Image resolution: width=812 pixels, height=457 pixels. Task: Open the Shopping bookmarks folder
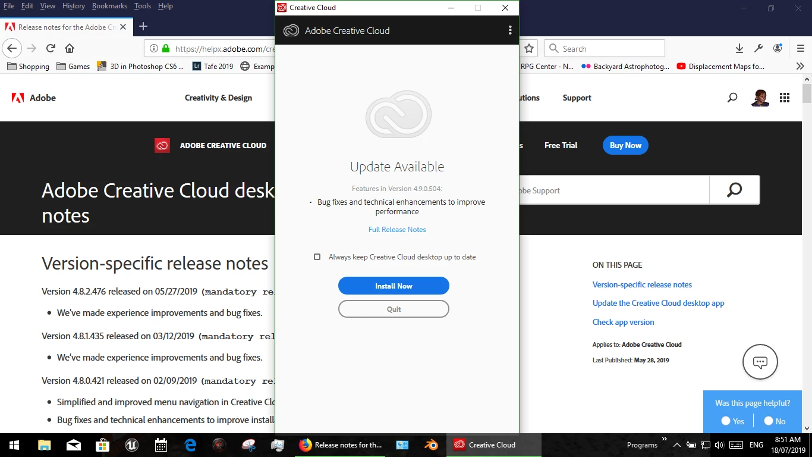pos(28,67)
